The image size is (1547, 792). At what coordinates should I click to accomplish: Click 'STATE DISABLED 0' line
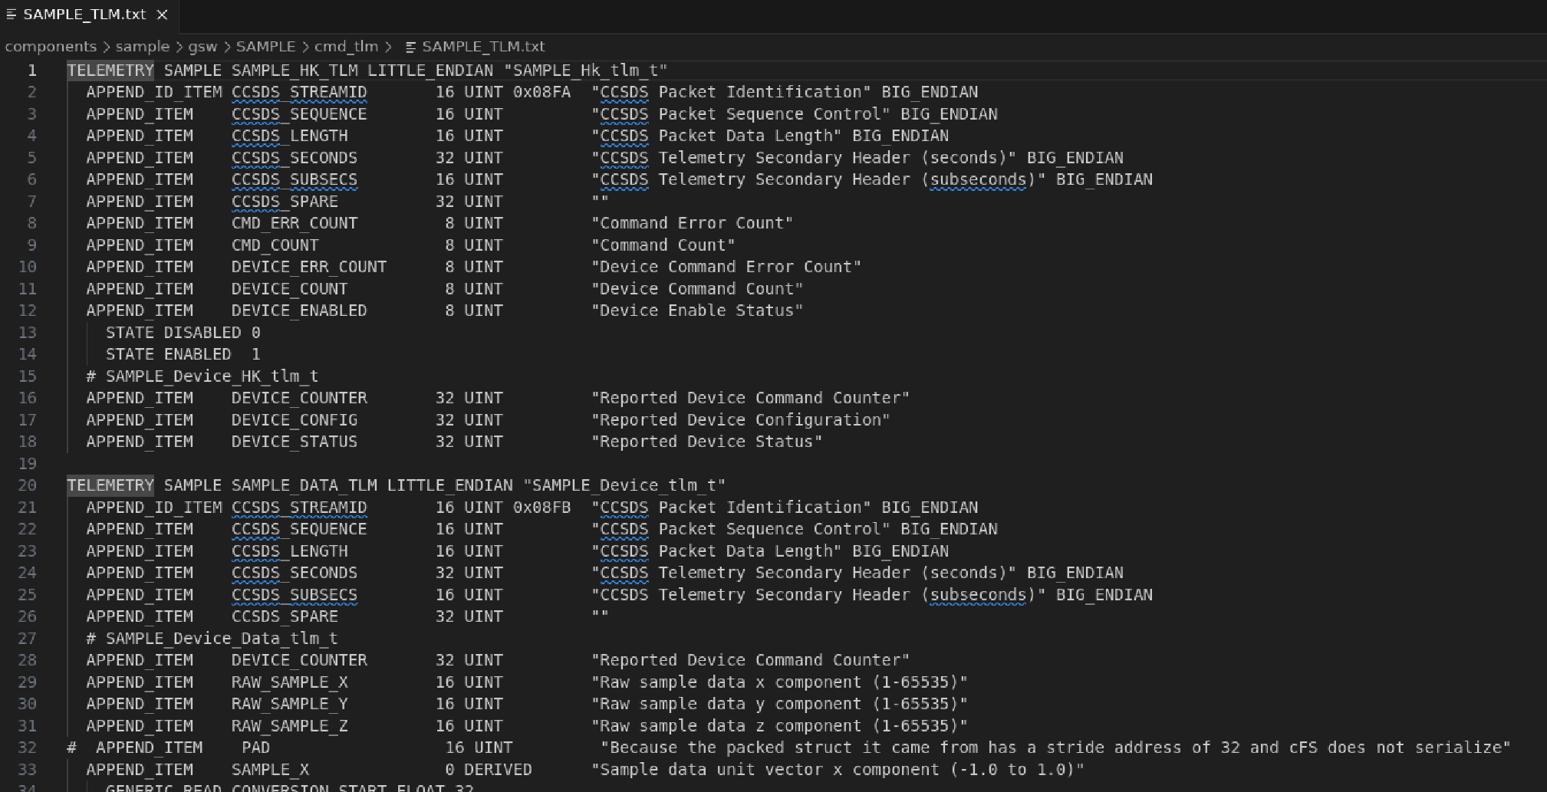pos(183,333)
